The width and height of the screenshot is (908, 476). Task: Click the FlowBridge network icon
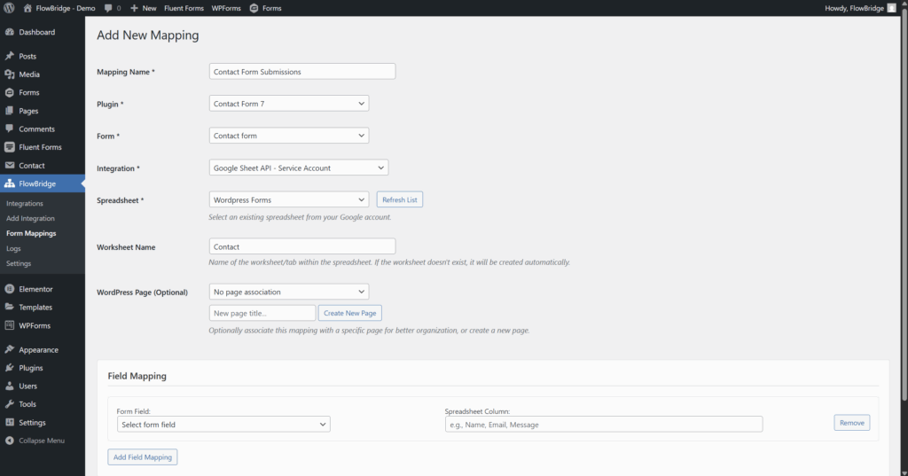[9, 183]
